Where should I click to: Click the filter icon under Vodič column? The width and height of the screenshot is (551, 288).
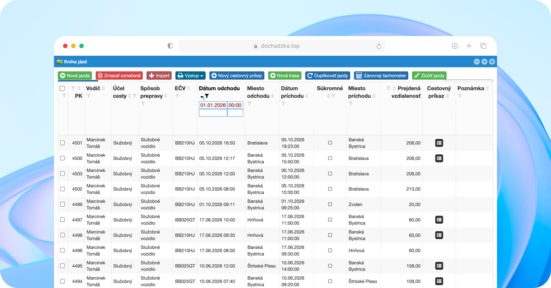coord(88,96)
